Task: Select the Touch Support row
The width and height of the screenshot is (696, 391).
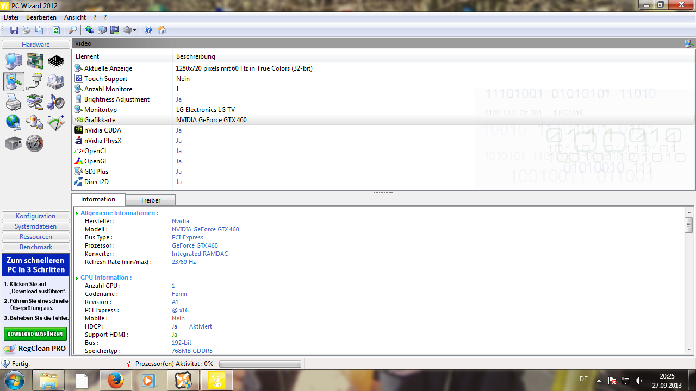Action: point(384,79)
